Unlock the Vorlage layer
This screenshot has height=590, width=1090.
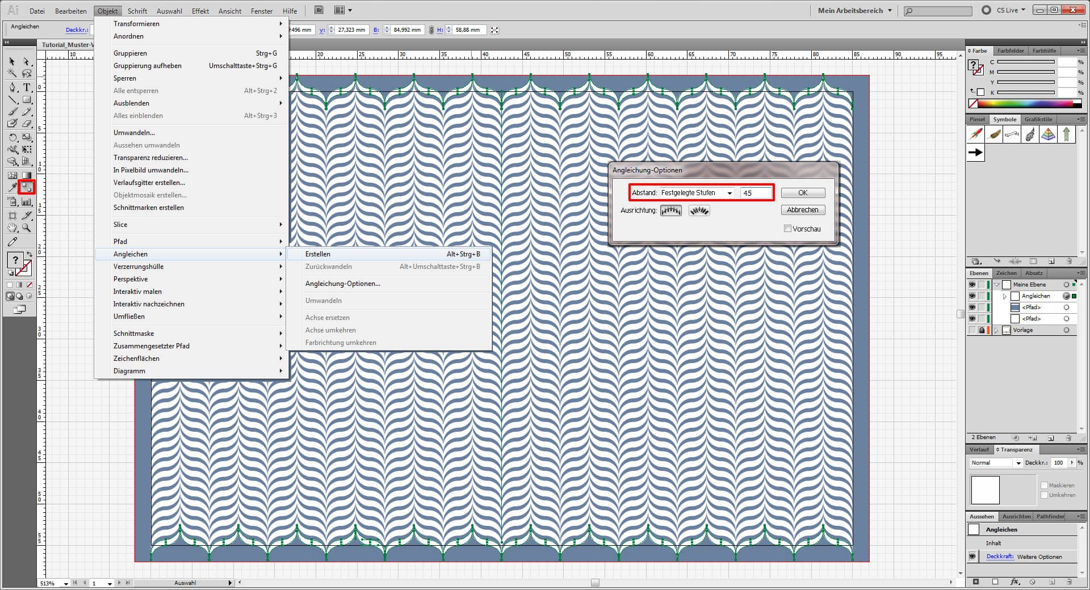coord(982,330)
